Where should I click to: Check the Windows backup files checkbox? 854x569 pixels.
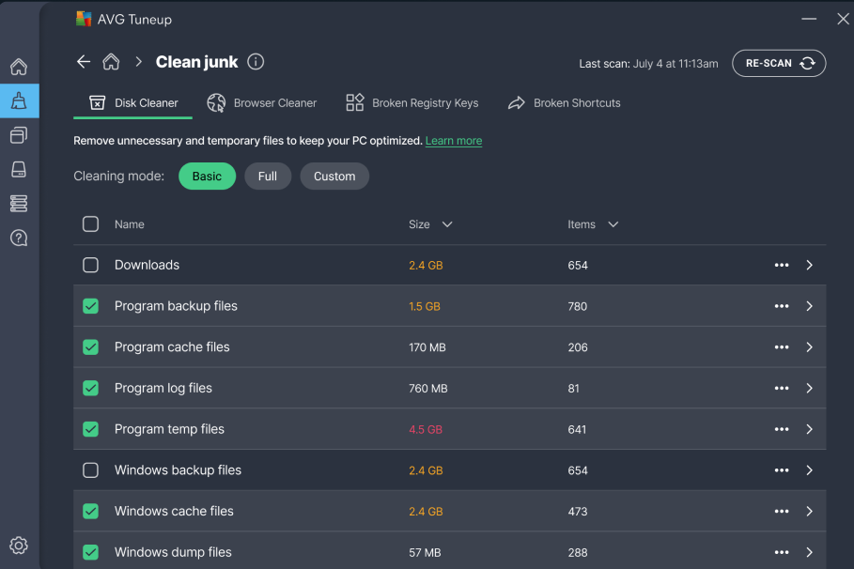coord(90,469)
